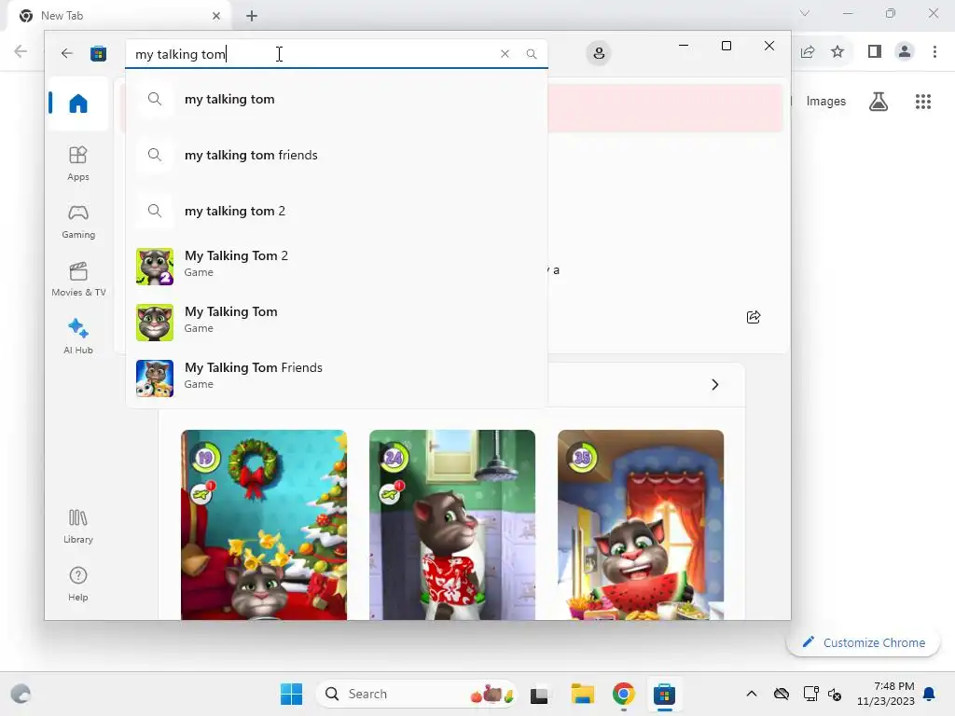955x716 pixels.
Task: Select suggestion 'my talking tom 2'
Action: [336, 212]
